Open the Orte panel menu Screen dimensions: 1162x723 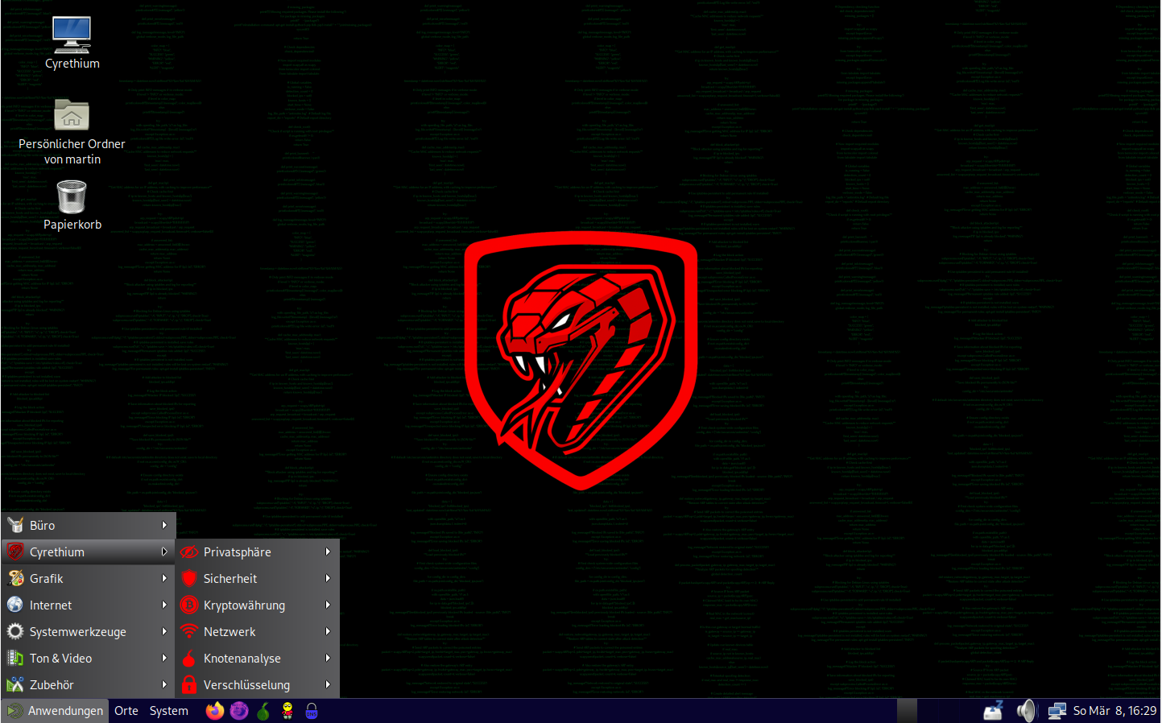[x=126, y=711]
